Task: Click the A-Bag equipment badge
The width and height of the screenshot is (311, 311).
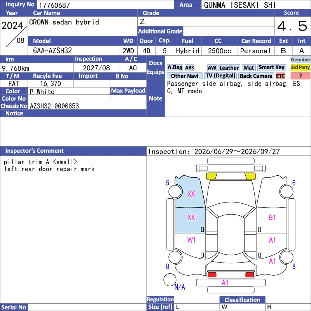Action: [175, 67]
